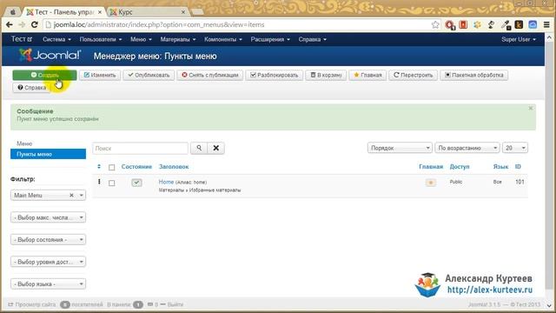556x313 pixels.
Task: Sort by the Состояние column header
Action: 136,166
